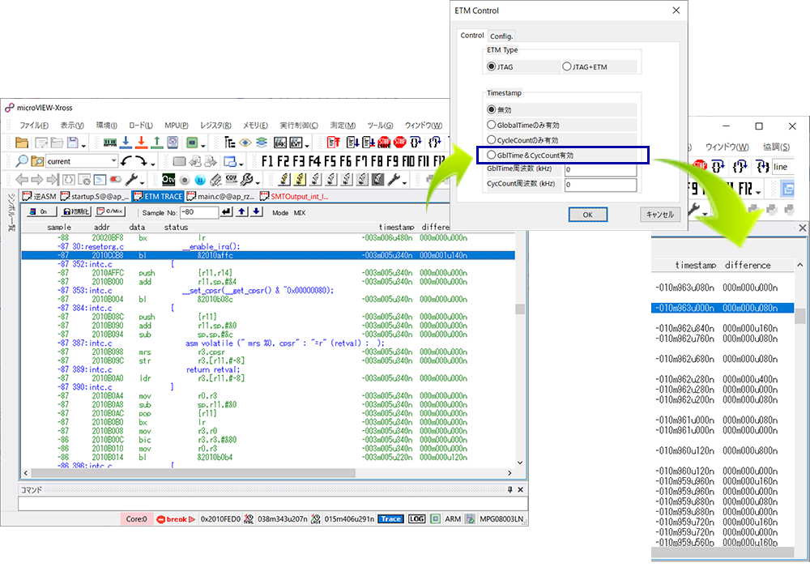Click the blue up arrow beside Sample No
This screenshot has width=810, height=567.
[x=241, y=211]
